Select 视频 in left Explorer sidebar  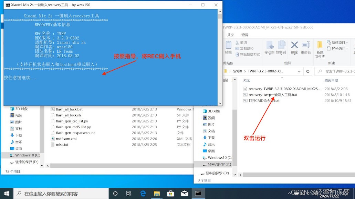pos(16,115)
